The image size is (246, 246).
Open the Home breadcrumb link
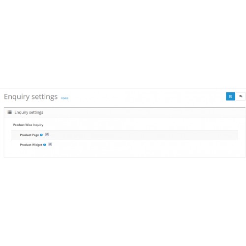click(64, 98)
